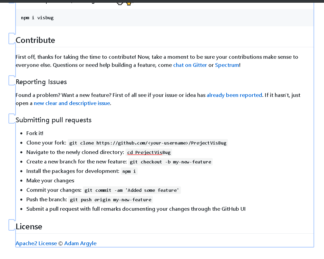Screen dimensions: 324x259
Task: Click the Submitting pull requests heading
Action: 53,120
